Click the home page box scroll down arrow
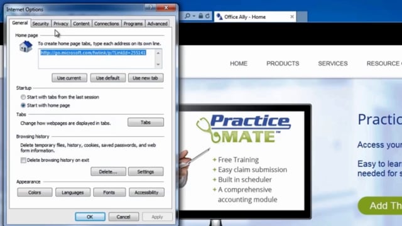Image resolution: width=402 pixels, height=226 pixels. pos(158,64)
